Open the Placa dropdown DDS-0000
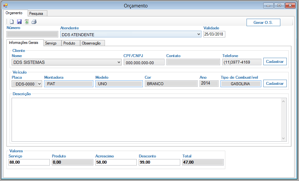The height and width of the screenshot is (181, 299). point(27,84)
